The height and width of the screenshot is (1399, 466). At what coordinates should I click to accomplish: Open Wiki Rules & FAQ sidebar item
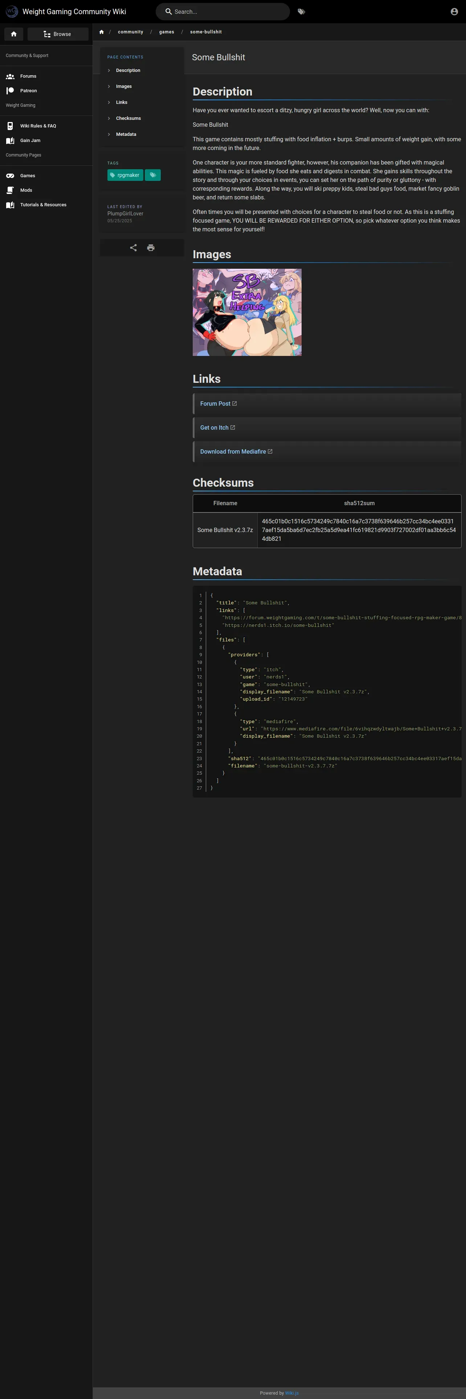pos(38,126)
